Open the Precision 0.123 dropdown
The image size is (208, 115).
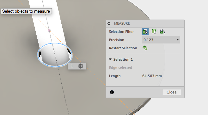161,40
